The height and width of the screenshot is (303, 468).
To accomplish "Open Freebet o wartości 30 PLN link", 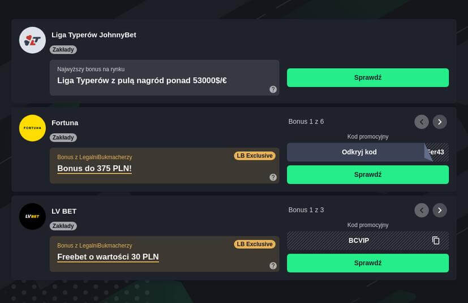I will pos(108,257).
